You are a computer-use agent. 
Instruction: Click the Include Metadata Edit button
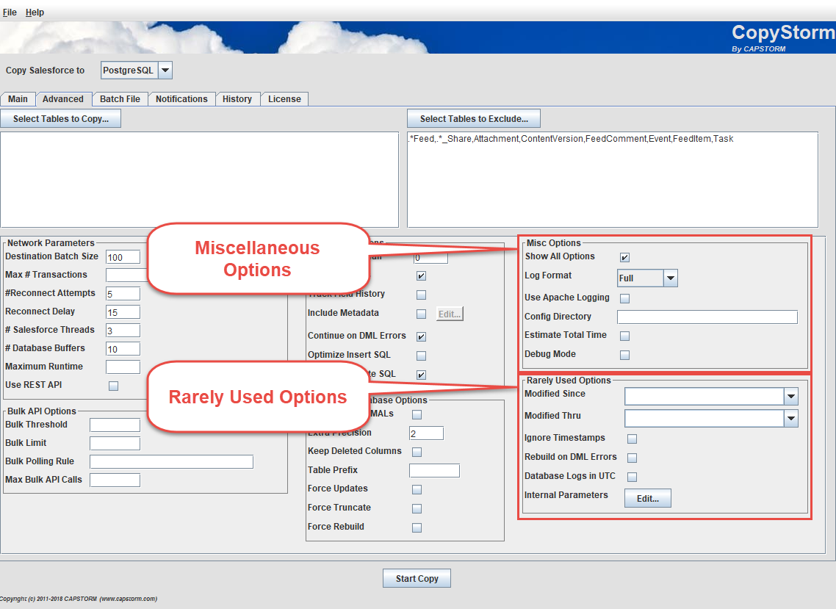(450, 314)
